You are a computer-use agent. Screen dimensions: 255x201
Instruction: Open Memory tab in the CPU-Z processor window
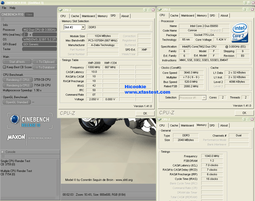pos(202,16)
